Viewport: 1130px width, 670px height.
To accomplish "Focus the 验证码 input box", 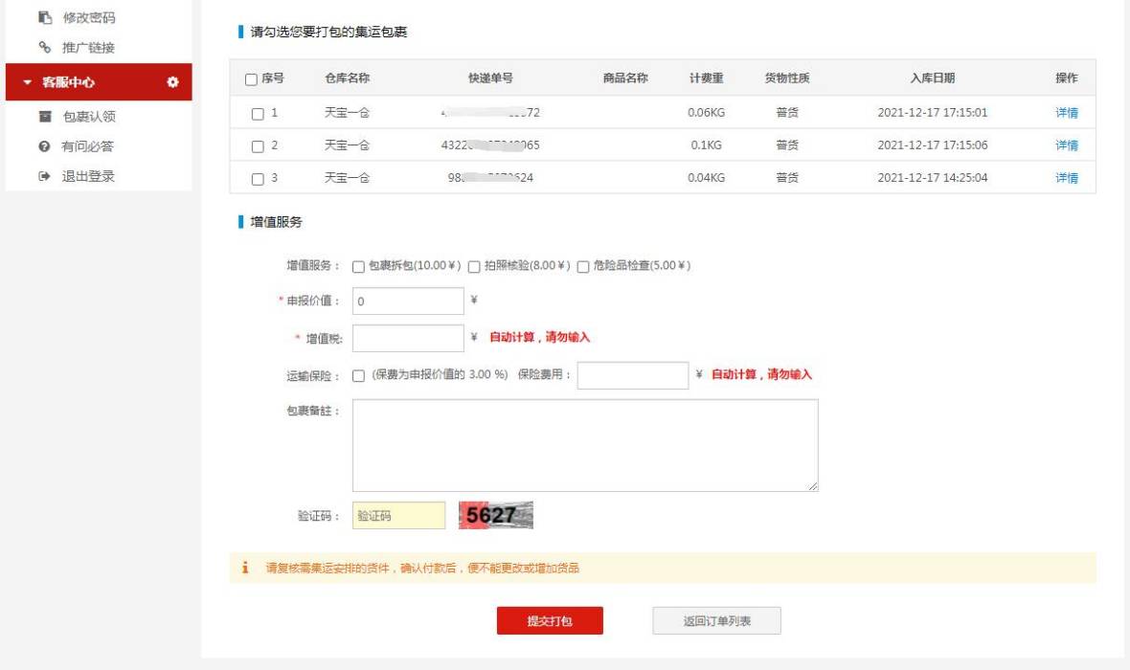I will point(398,515).
